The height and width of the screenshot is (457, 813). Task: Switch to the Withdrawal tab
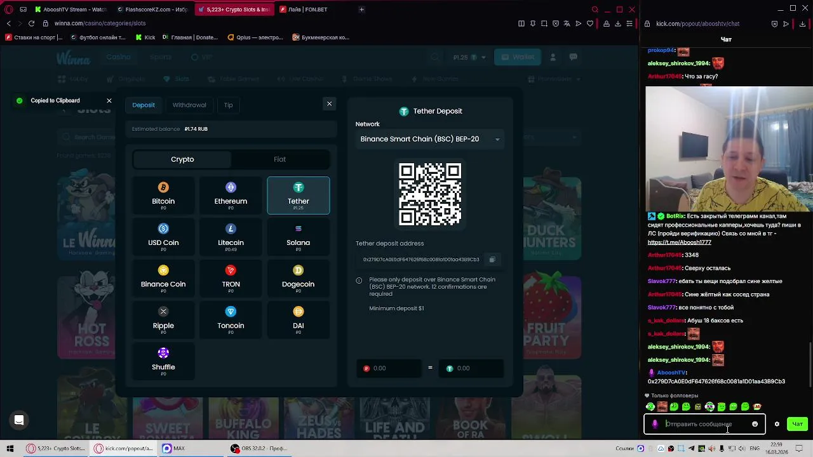pos(189,105)
